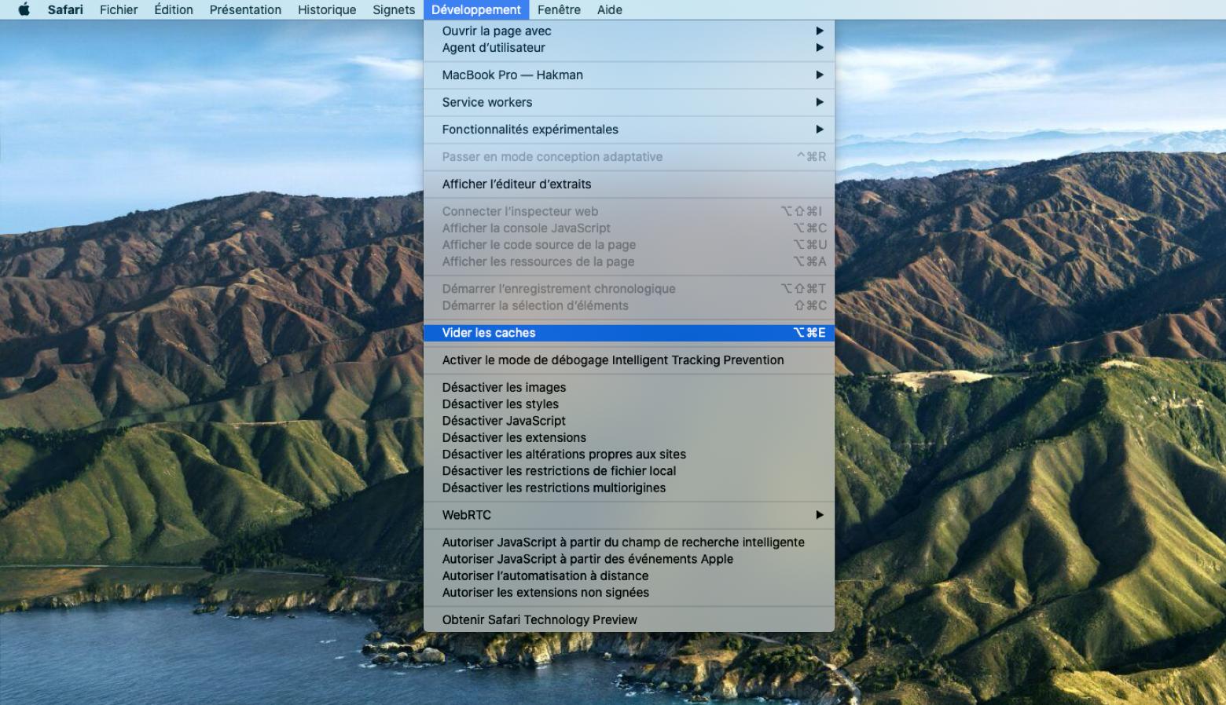Viewport: 1226px width, 705px height.
Task: Activate Intelligent Tracking Prevention debug mode
Action: pos(629,360)
